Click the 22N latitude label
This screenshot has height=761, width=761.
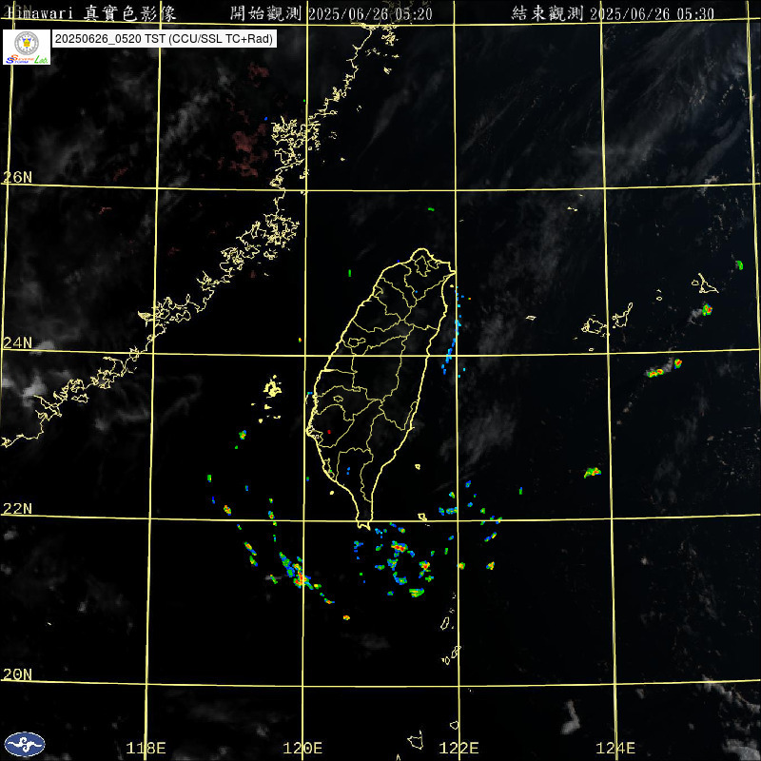[x=17, y=509]
